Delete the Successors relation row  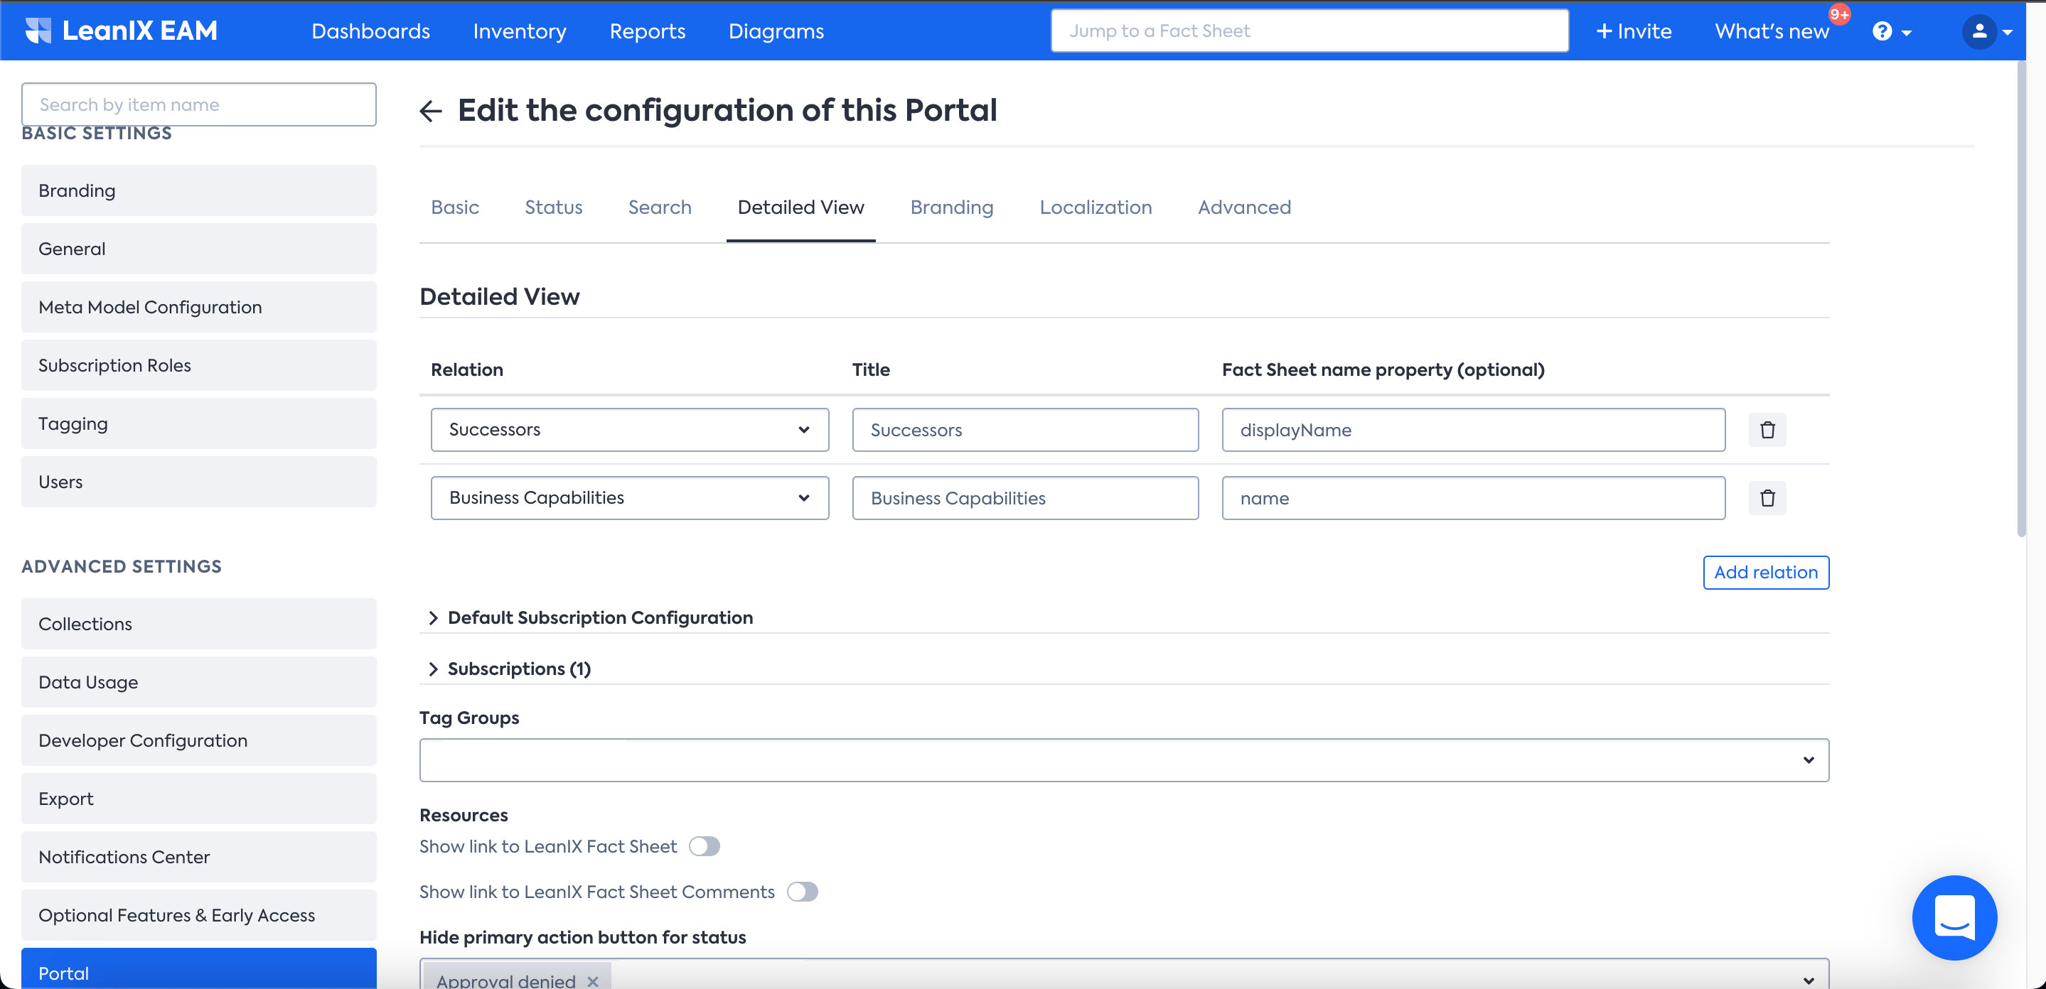1767,429
